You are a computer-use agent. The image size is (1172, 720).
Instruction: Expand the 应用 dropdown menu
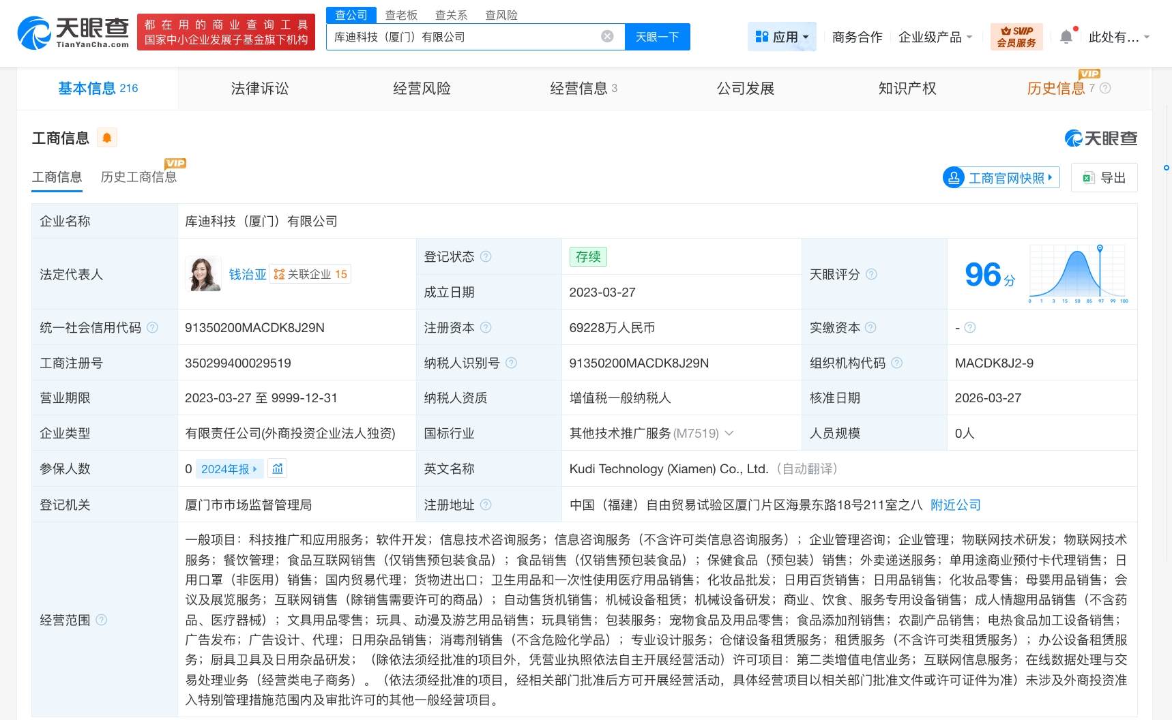click(x=782, y=37)
